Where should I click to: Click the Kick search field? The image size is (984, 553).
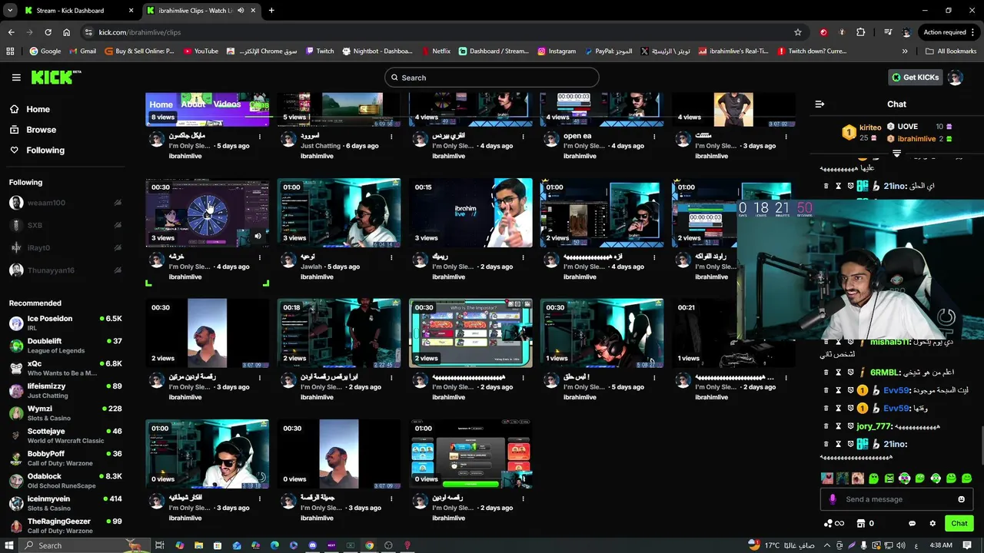[492, 78]
